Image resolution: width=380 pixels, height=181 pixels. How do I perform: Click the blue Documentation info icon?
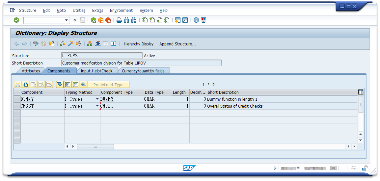[113, 44]
